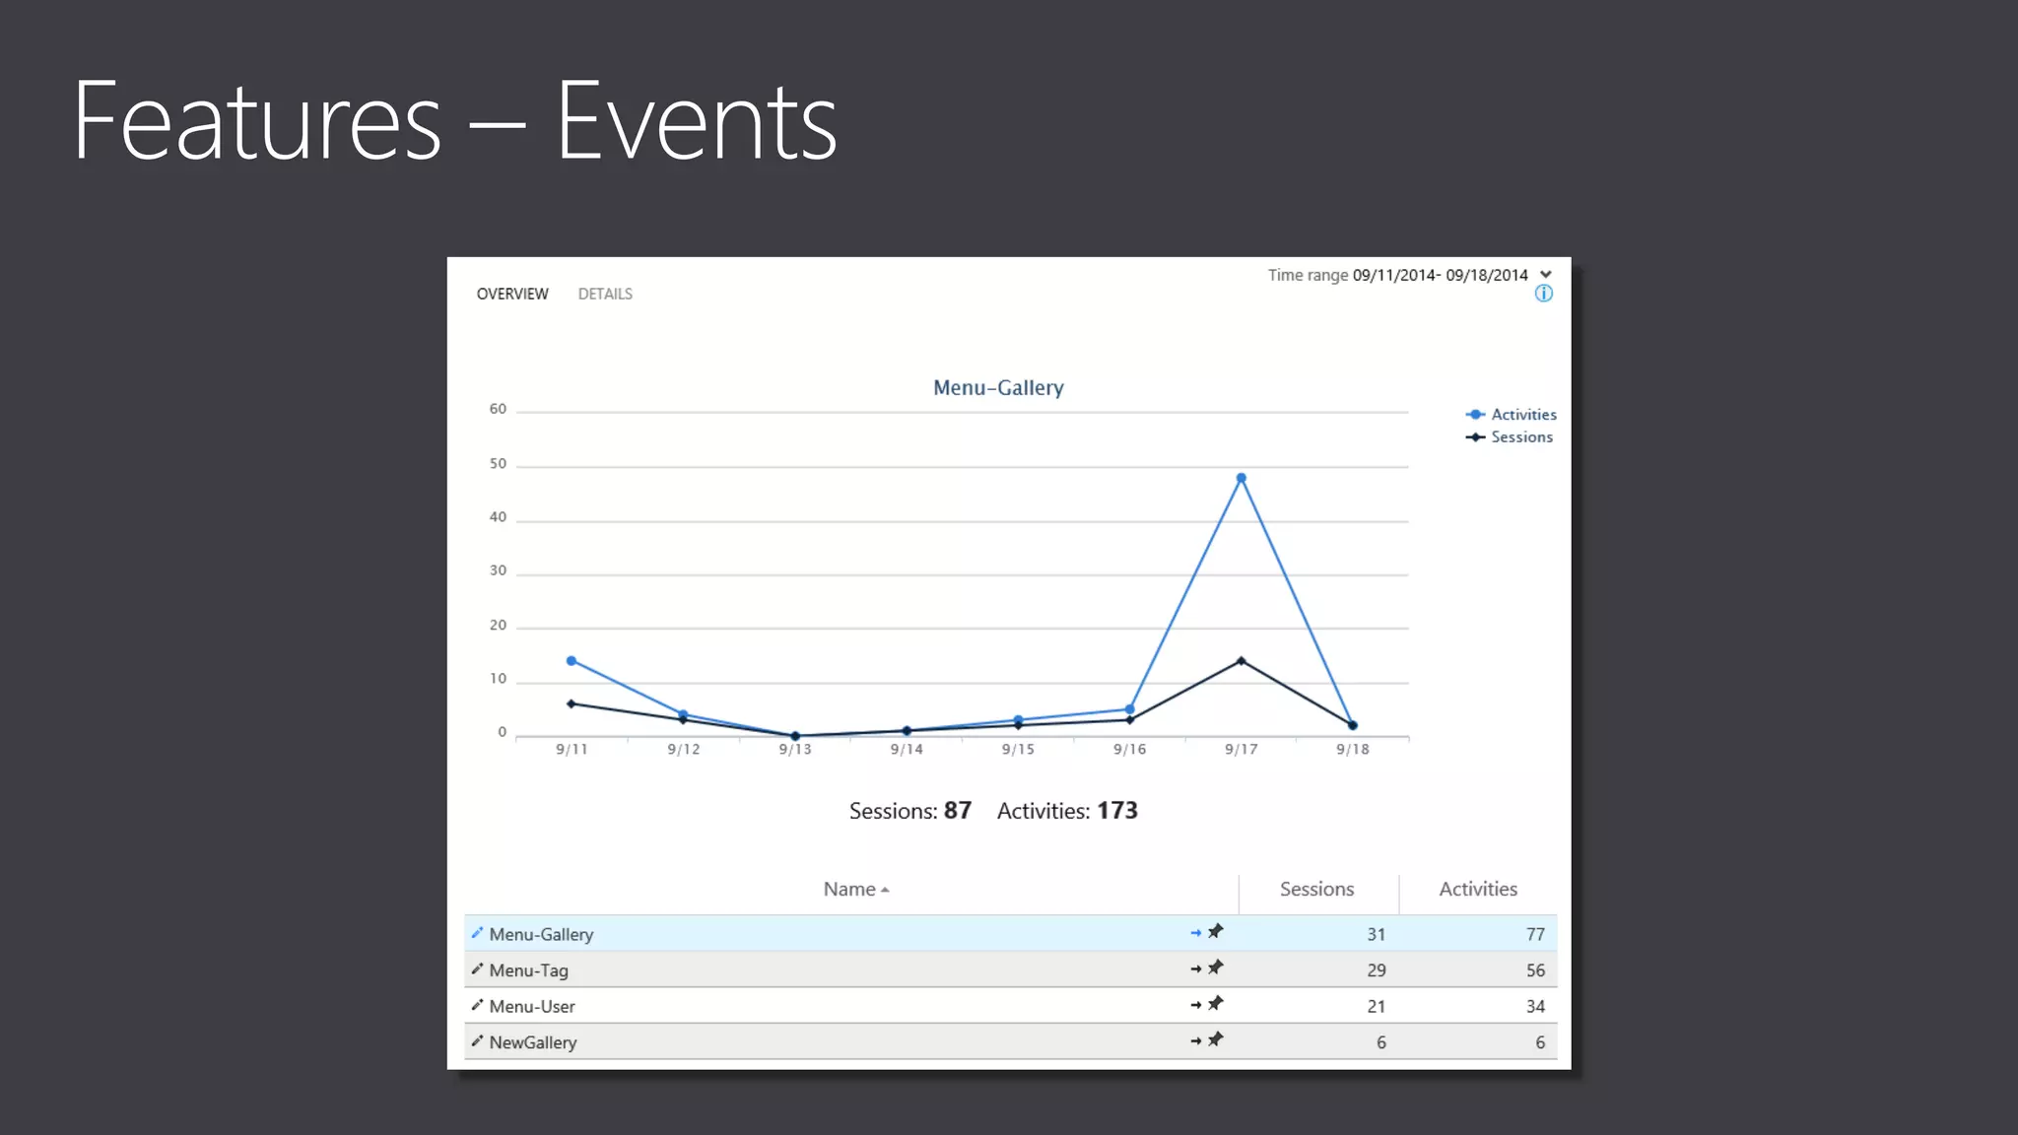Click activities value 77 for Menu-Gallery

click(1536, 934)
